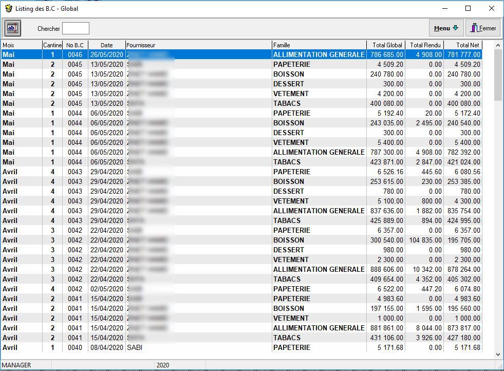This screenshot has height=371, width=504.
Task: Click the application icon in title bar
Action: pyautogui.click(x=8, y=8)
